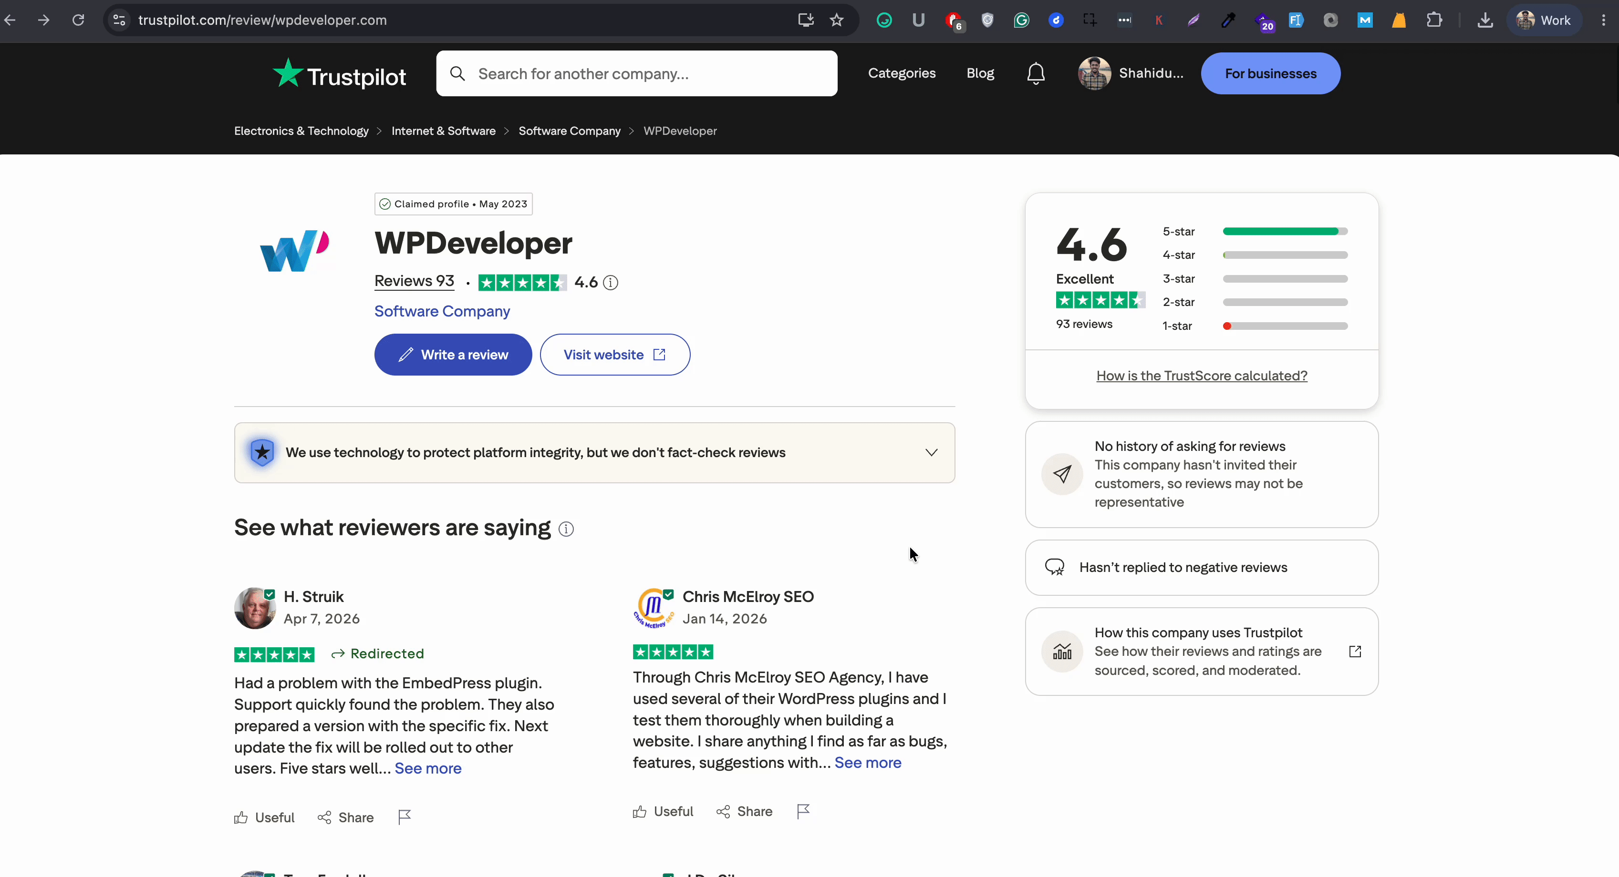This screenshot has width=1619, height=877.
Task: Flag Chris McElroy SEO's review
Action: click(x=803, y=811)
